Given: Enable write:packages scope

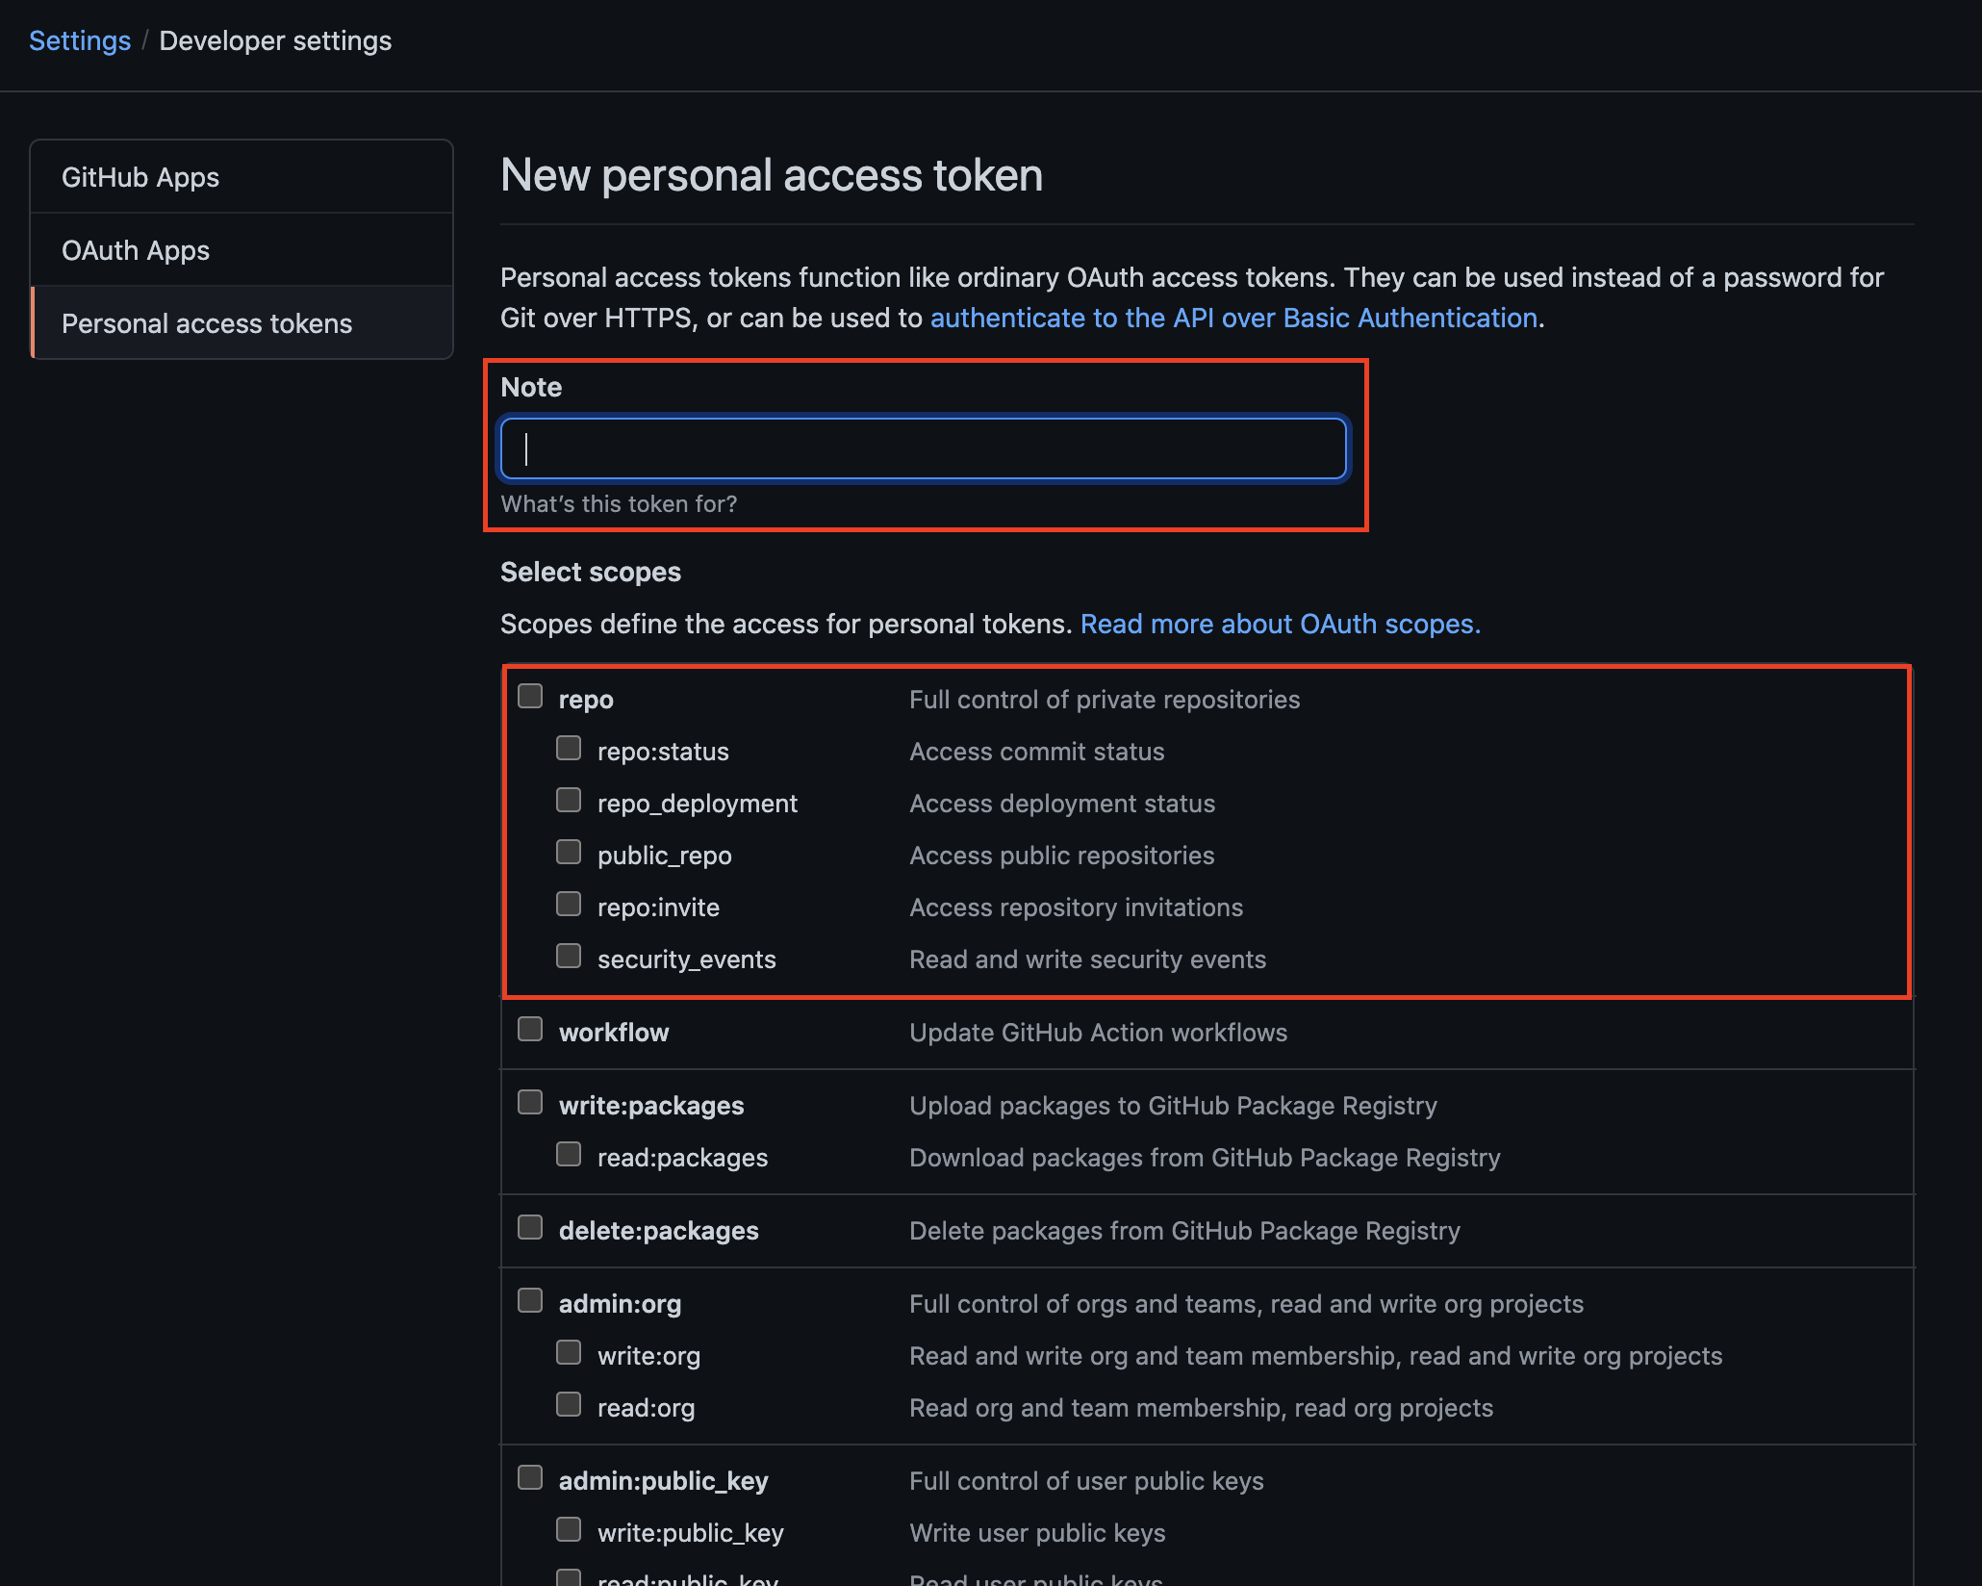Looking at the screenshot, I should 530,1102.
